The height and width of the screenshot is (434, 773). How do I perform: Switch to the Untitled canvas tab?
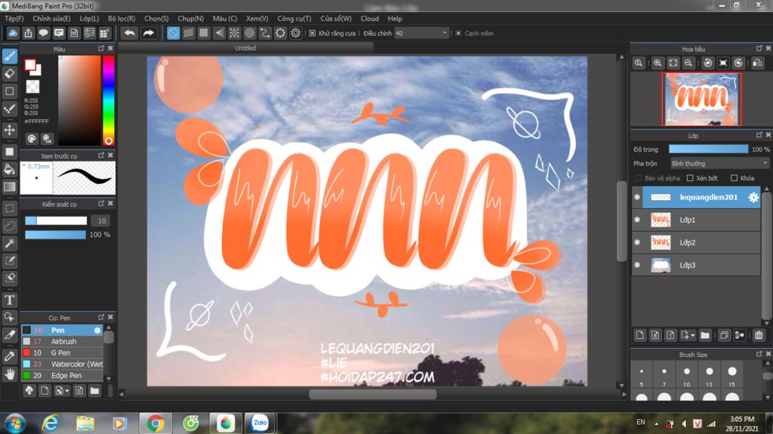pyautogui.click(x=245, y=48)
